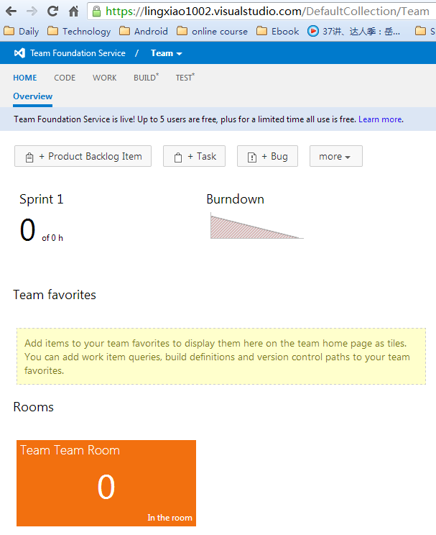
Task: Add a new Product Backlog Item
Action: (83, 156)
